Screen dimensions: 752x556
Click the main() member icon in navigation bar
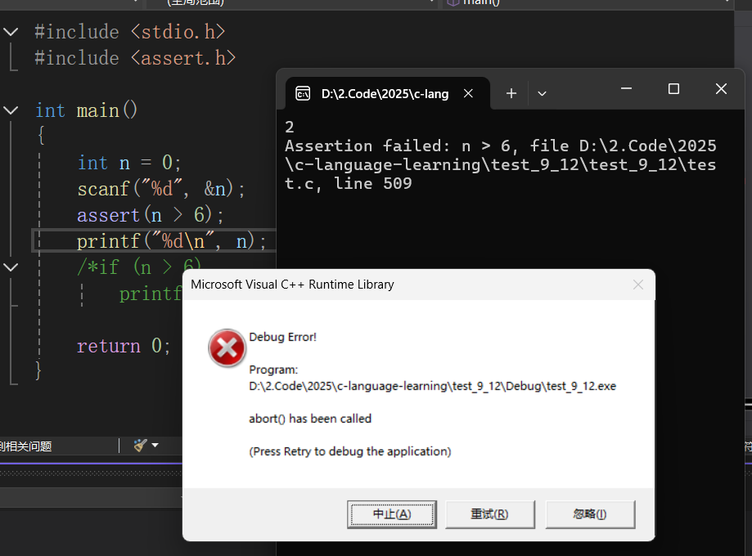click(453, 2)
